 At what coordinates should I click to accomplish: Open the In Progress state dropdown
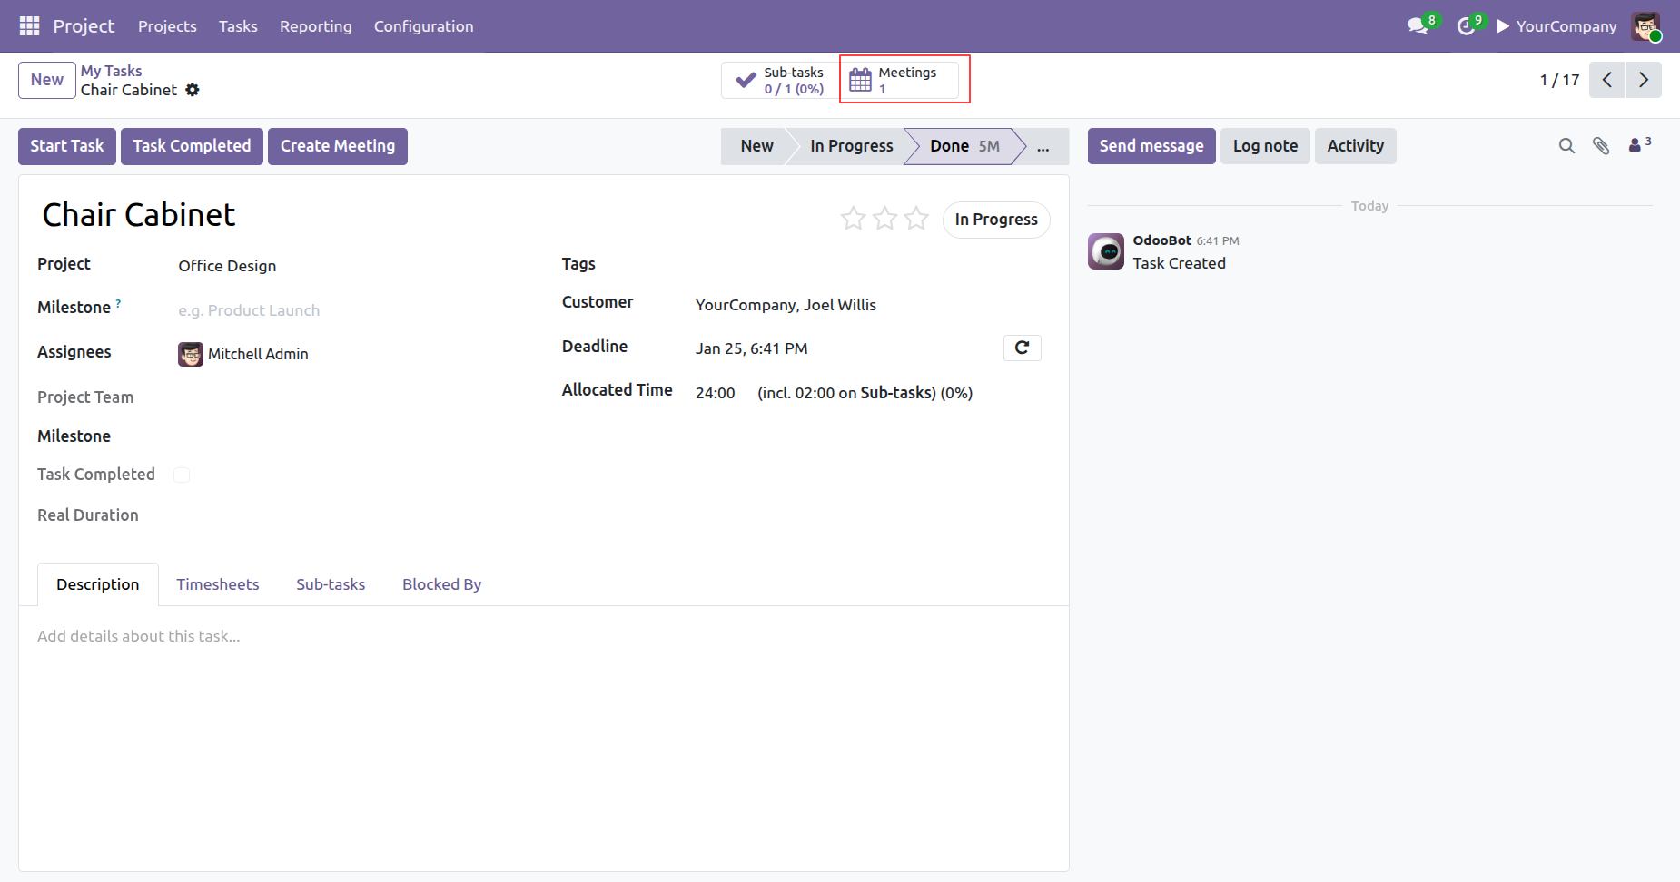click(995, 220)
